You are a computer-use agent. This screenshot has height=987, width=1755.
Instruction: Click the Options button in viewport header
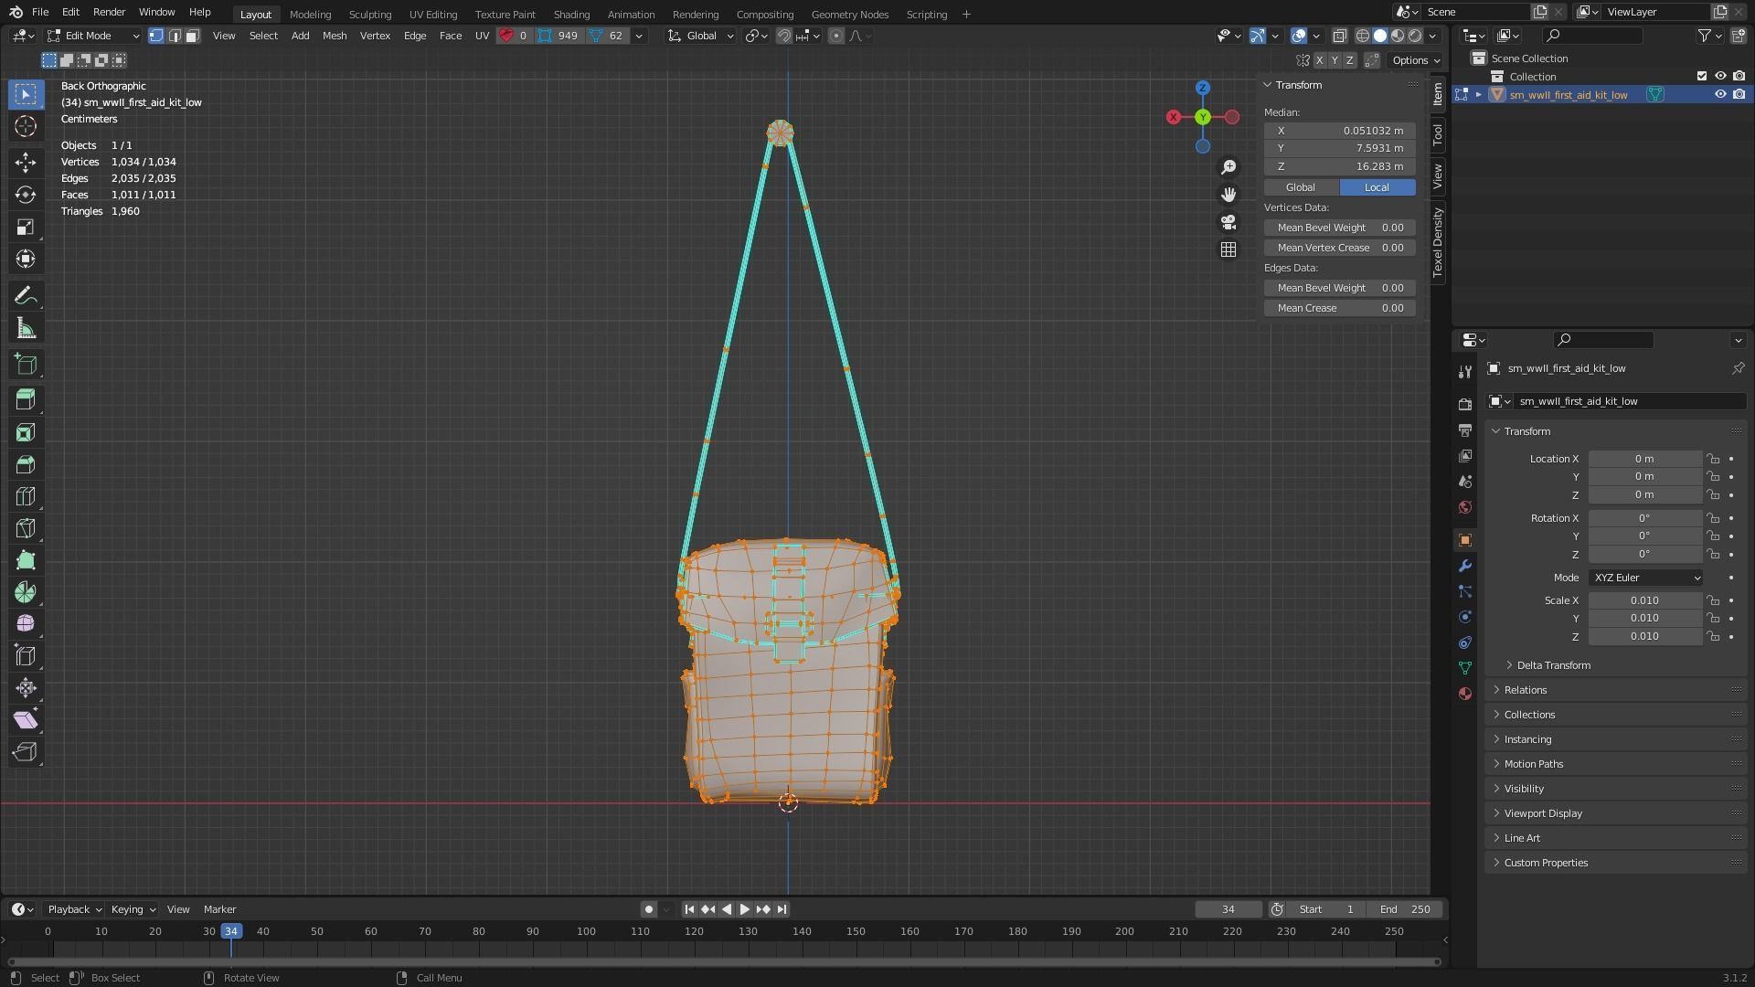click(1415, 60)
